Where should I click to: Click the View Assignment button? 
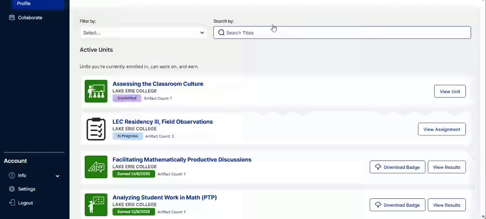click(x=442, y=129)
